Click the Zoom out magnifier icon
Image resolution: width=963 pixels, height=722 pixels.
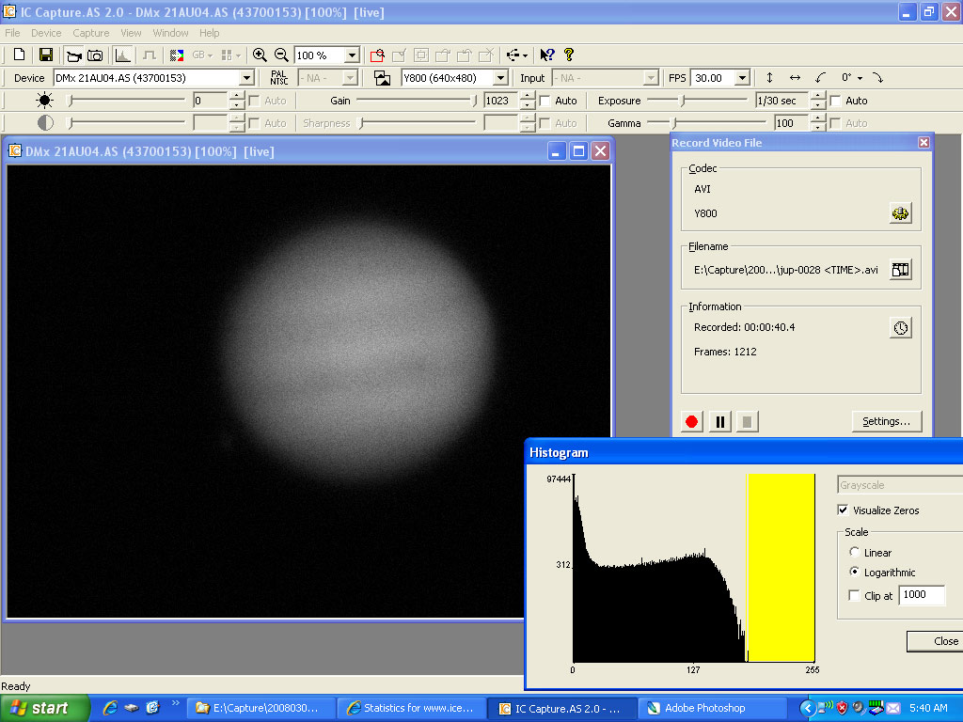click(x=281, y=55)
